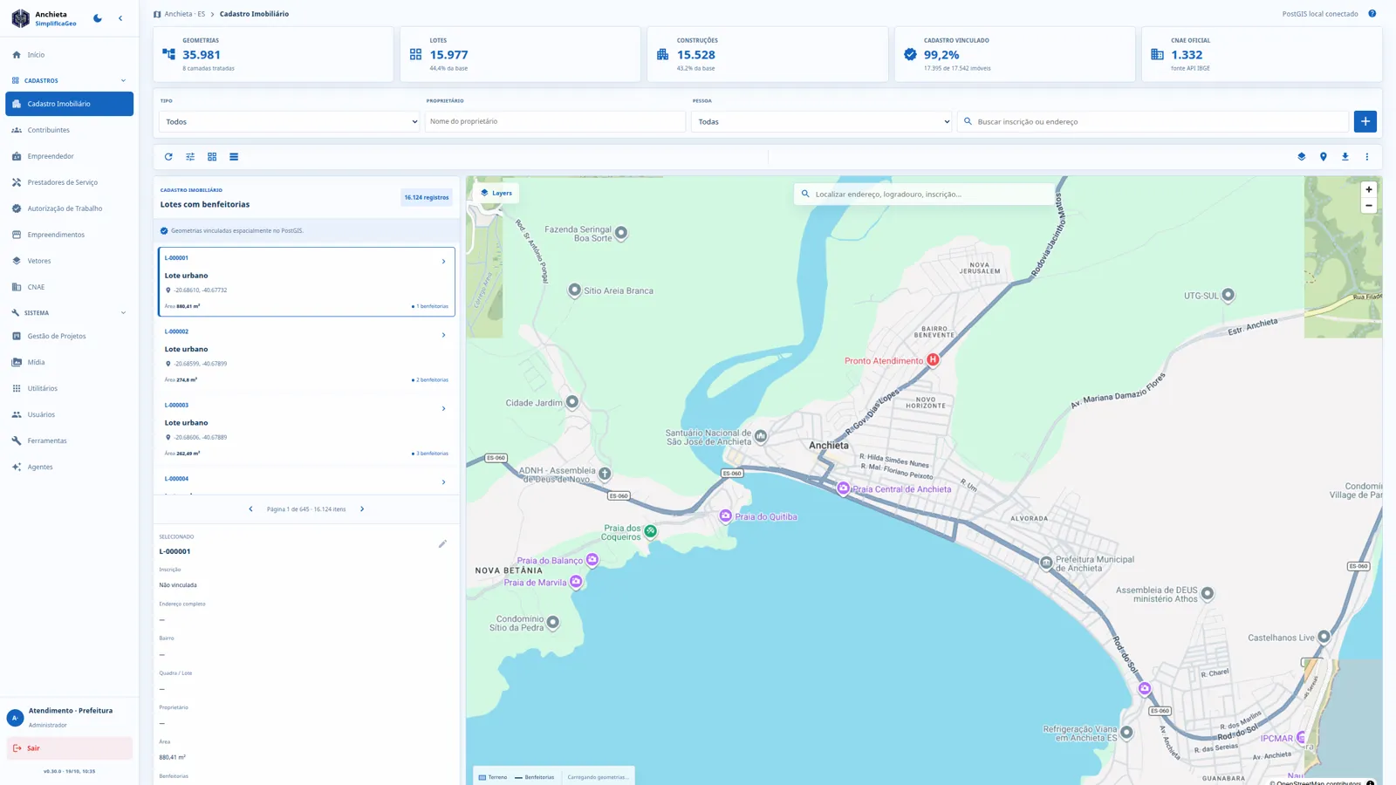Open Empreendedor in sidebar
Image resolution: width=1396 pixels, height=785 pixels.
[69, 156]
